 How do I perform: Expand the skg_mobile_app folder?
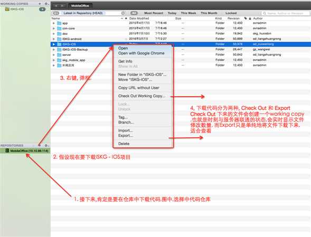point(53,60)
